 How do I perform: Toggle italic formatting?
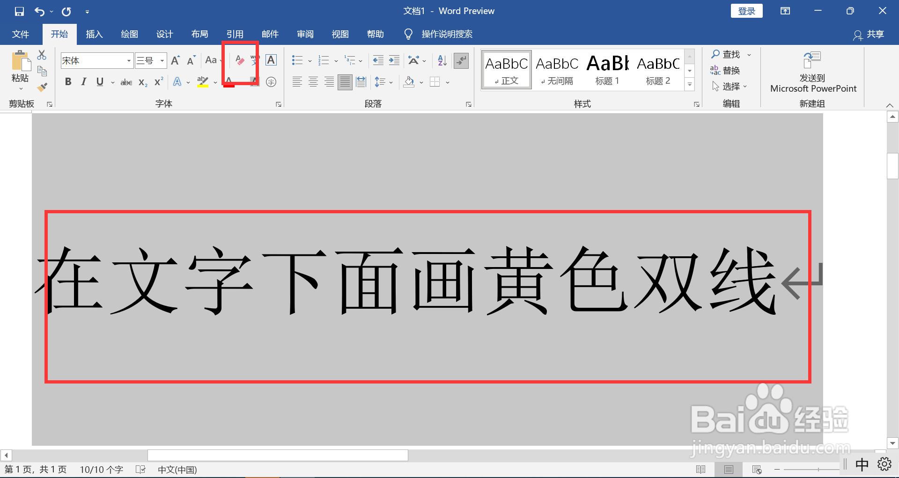pos(84,82)
